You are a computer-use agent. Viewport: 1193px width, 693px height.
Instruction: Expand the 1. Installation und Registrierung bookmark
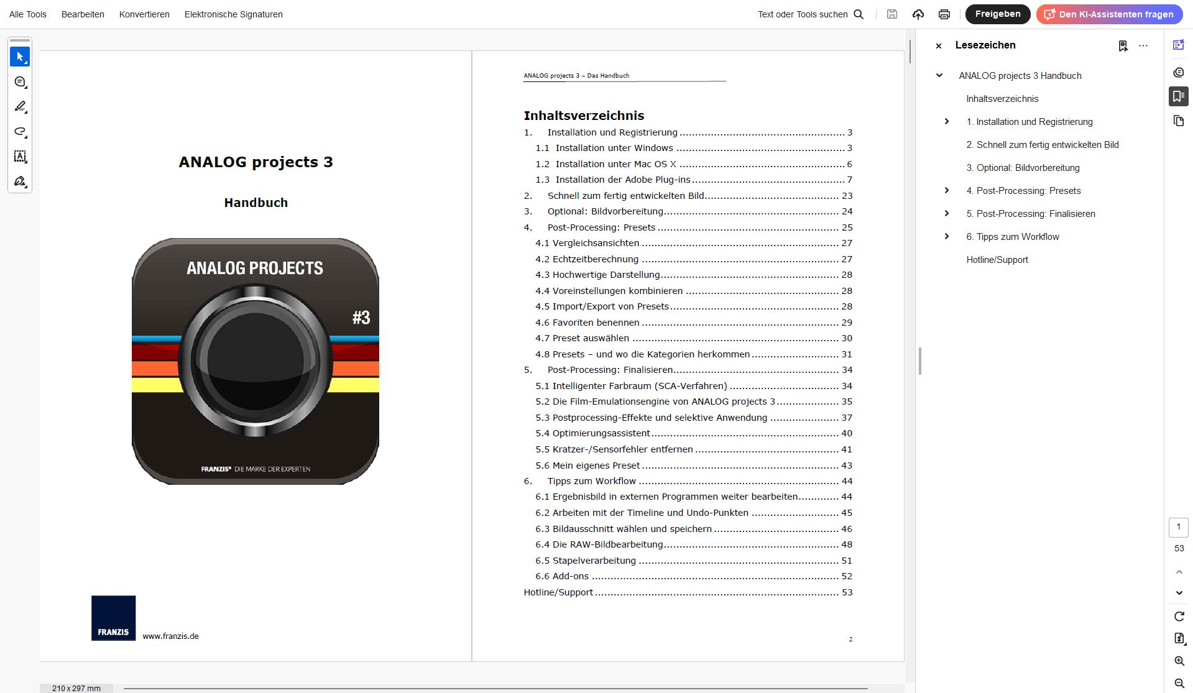point(946,121)
